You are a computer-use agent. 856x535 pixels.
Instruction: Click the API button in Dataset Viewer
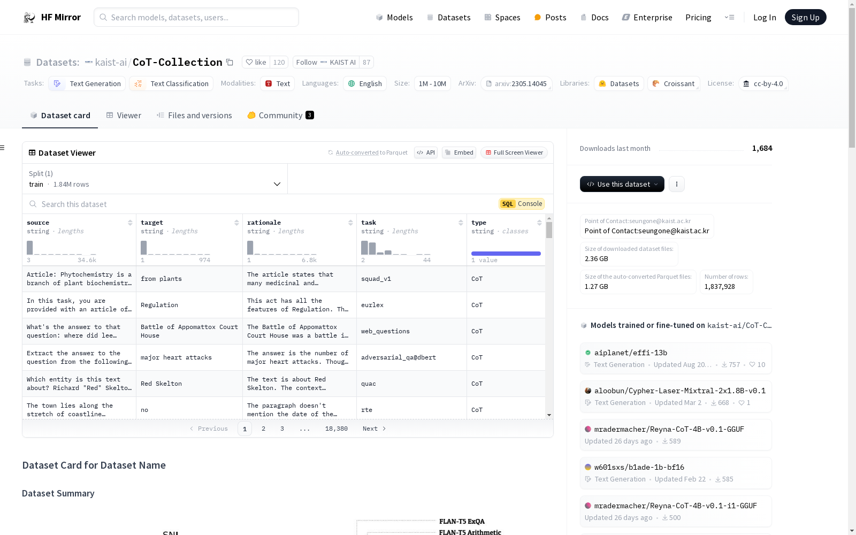point(426,152)
